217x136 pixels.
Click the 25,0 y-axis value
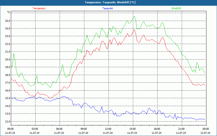[x=7, y=21]
